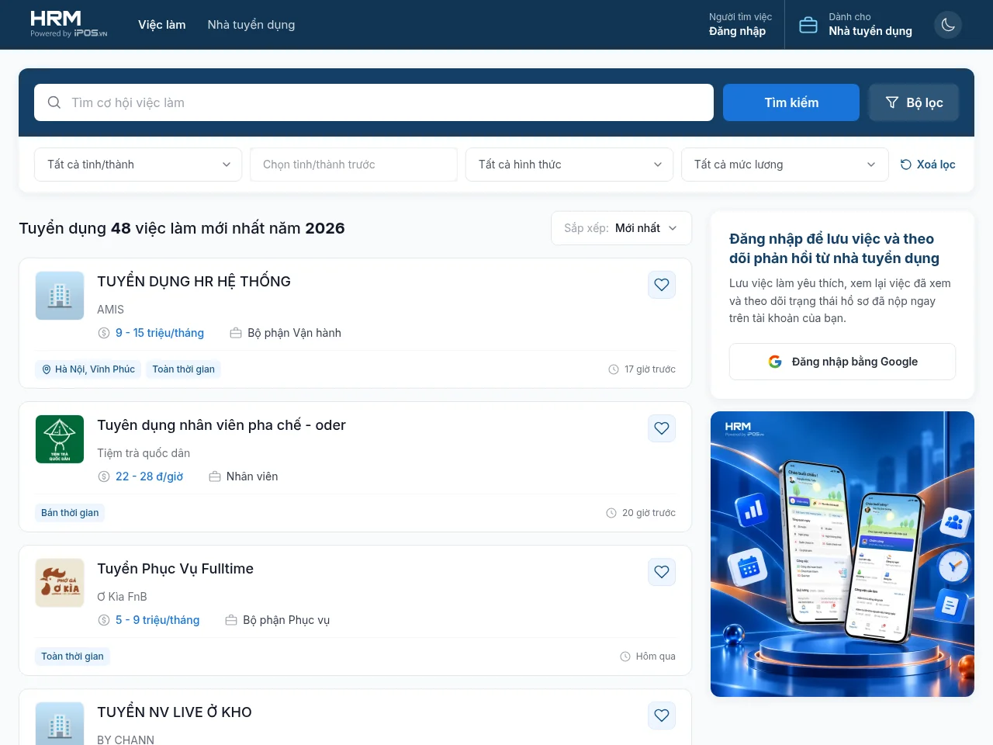The height and width of the screenshot is (745, 993).
Task: Click company name Tiệm trà quốc dân
Action: 144,453
